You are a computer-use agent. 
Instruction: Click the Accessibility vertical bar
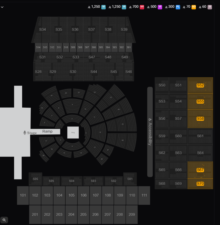click(x=150, y=132)
